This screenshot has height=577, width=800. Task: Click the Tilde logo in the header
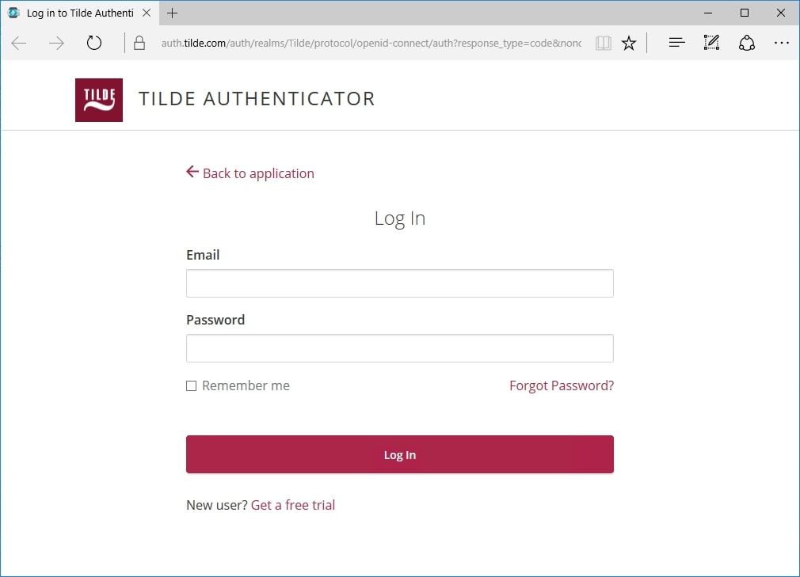tap(99, 100)
